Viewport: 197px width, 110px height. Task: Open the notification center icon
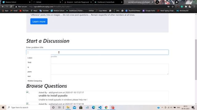[x=193, y=107]
